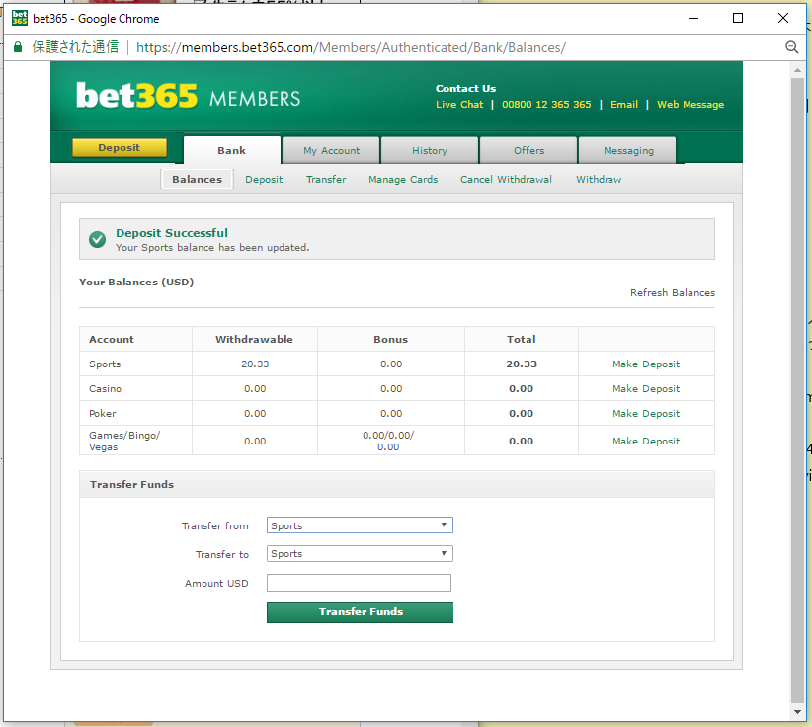Click the browser address bar URL
The image size is (812, 727).
pos(351,47)
